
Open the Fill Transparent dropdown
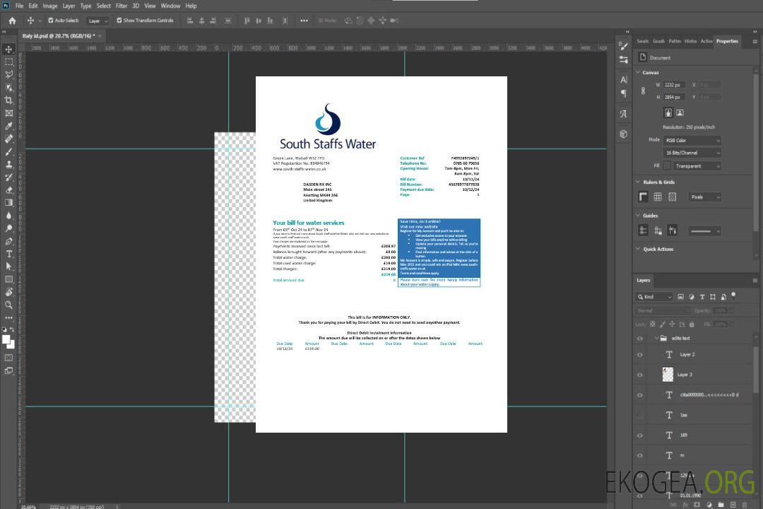point(697,166)
